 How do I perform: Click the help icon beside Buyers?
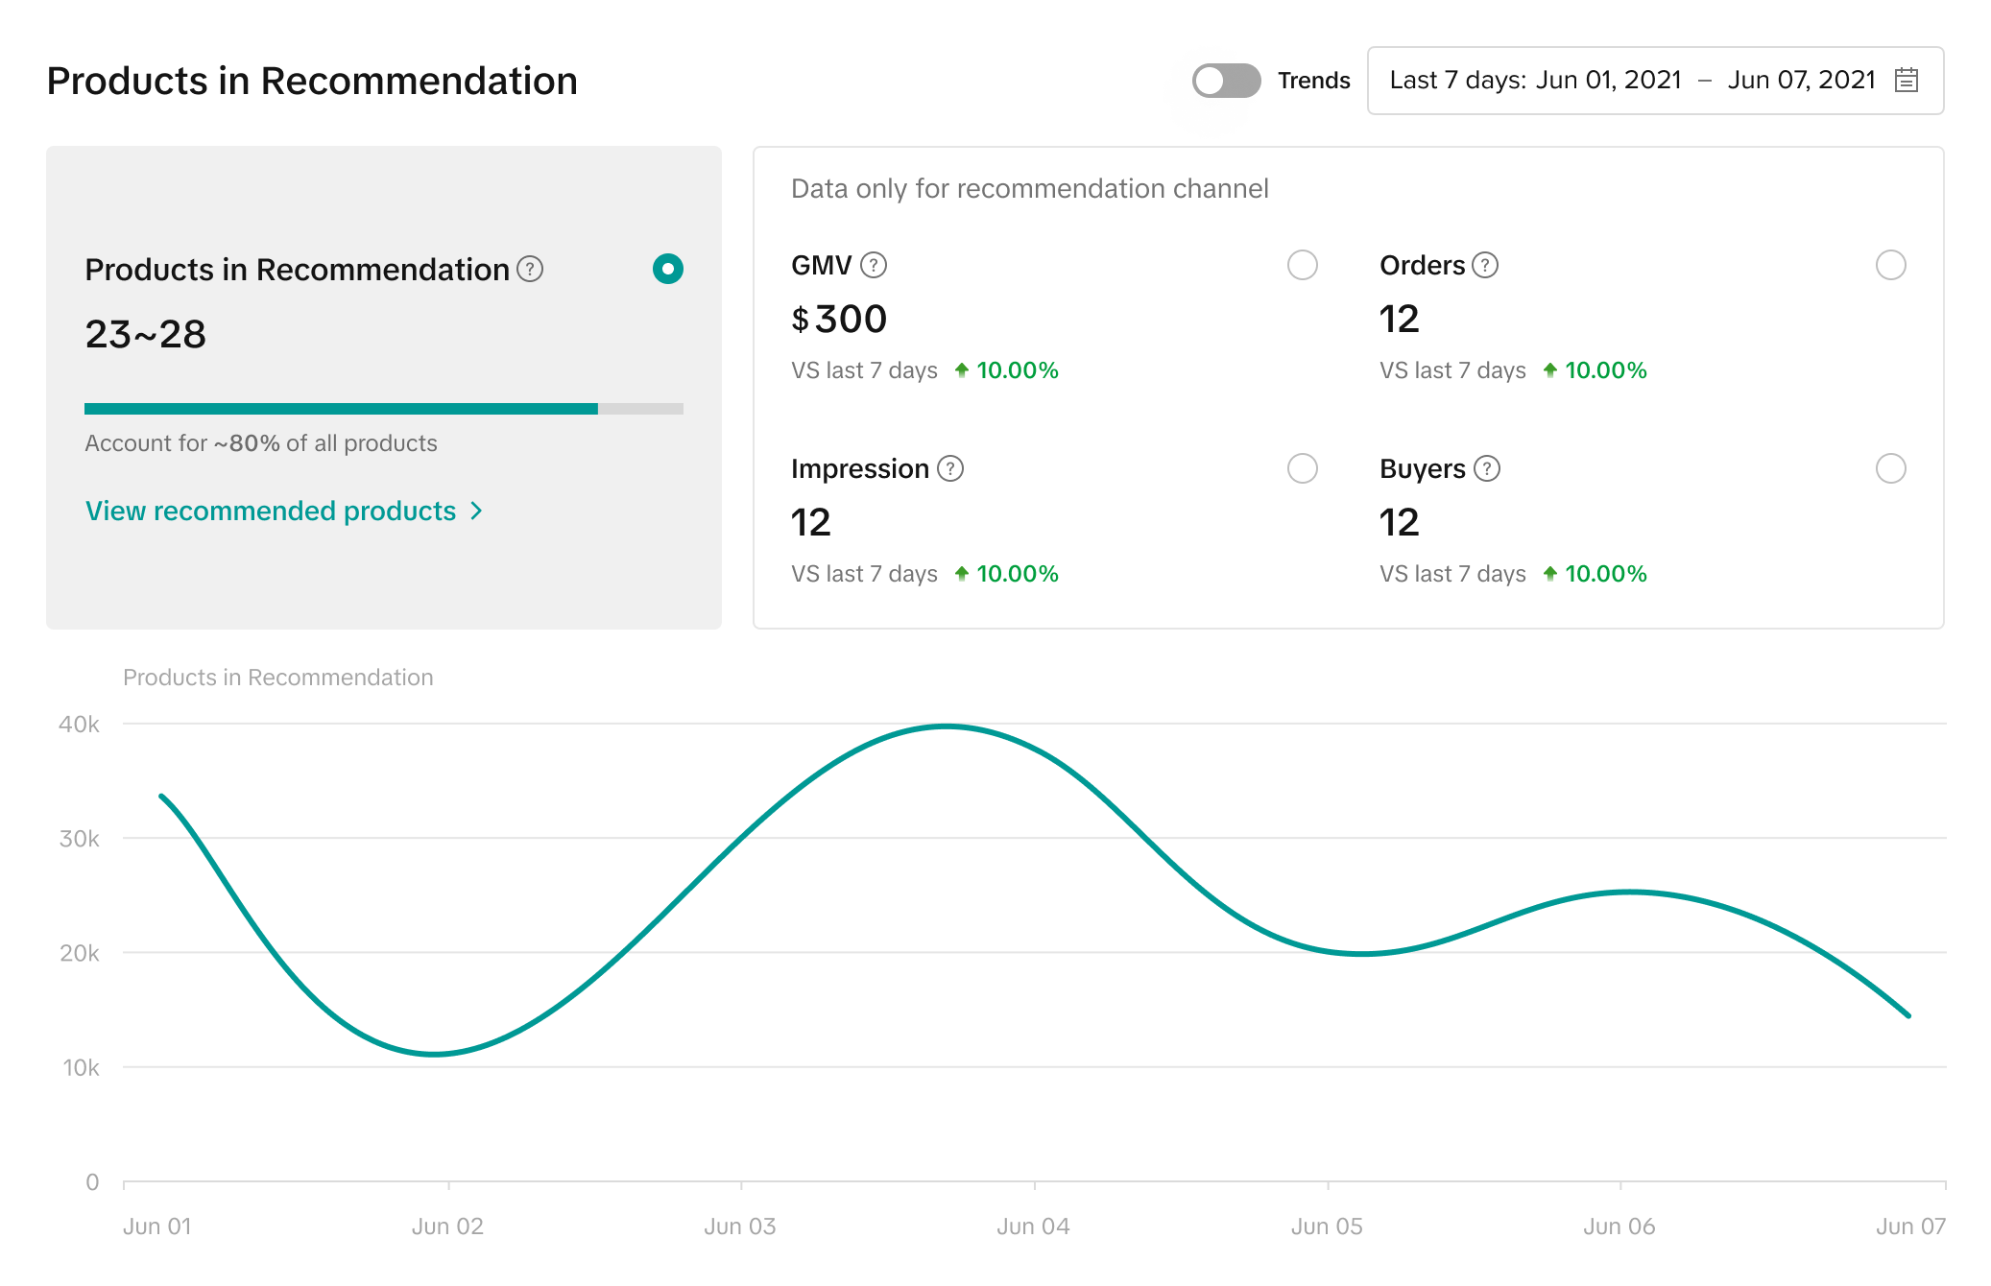[x=1487, y=468]
